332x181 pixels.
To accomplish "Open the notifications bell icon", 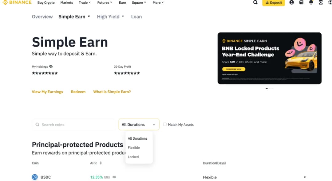I will pyautogui.click(x=311, y=2).
